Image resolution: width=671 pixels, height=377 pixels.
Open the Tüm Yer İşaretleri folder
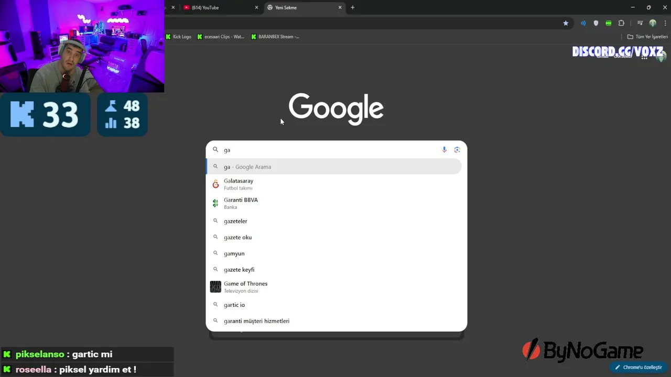tap(647, 37)
